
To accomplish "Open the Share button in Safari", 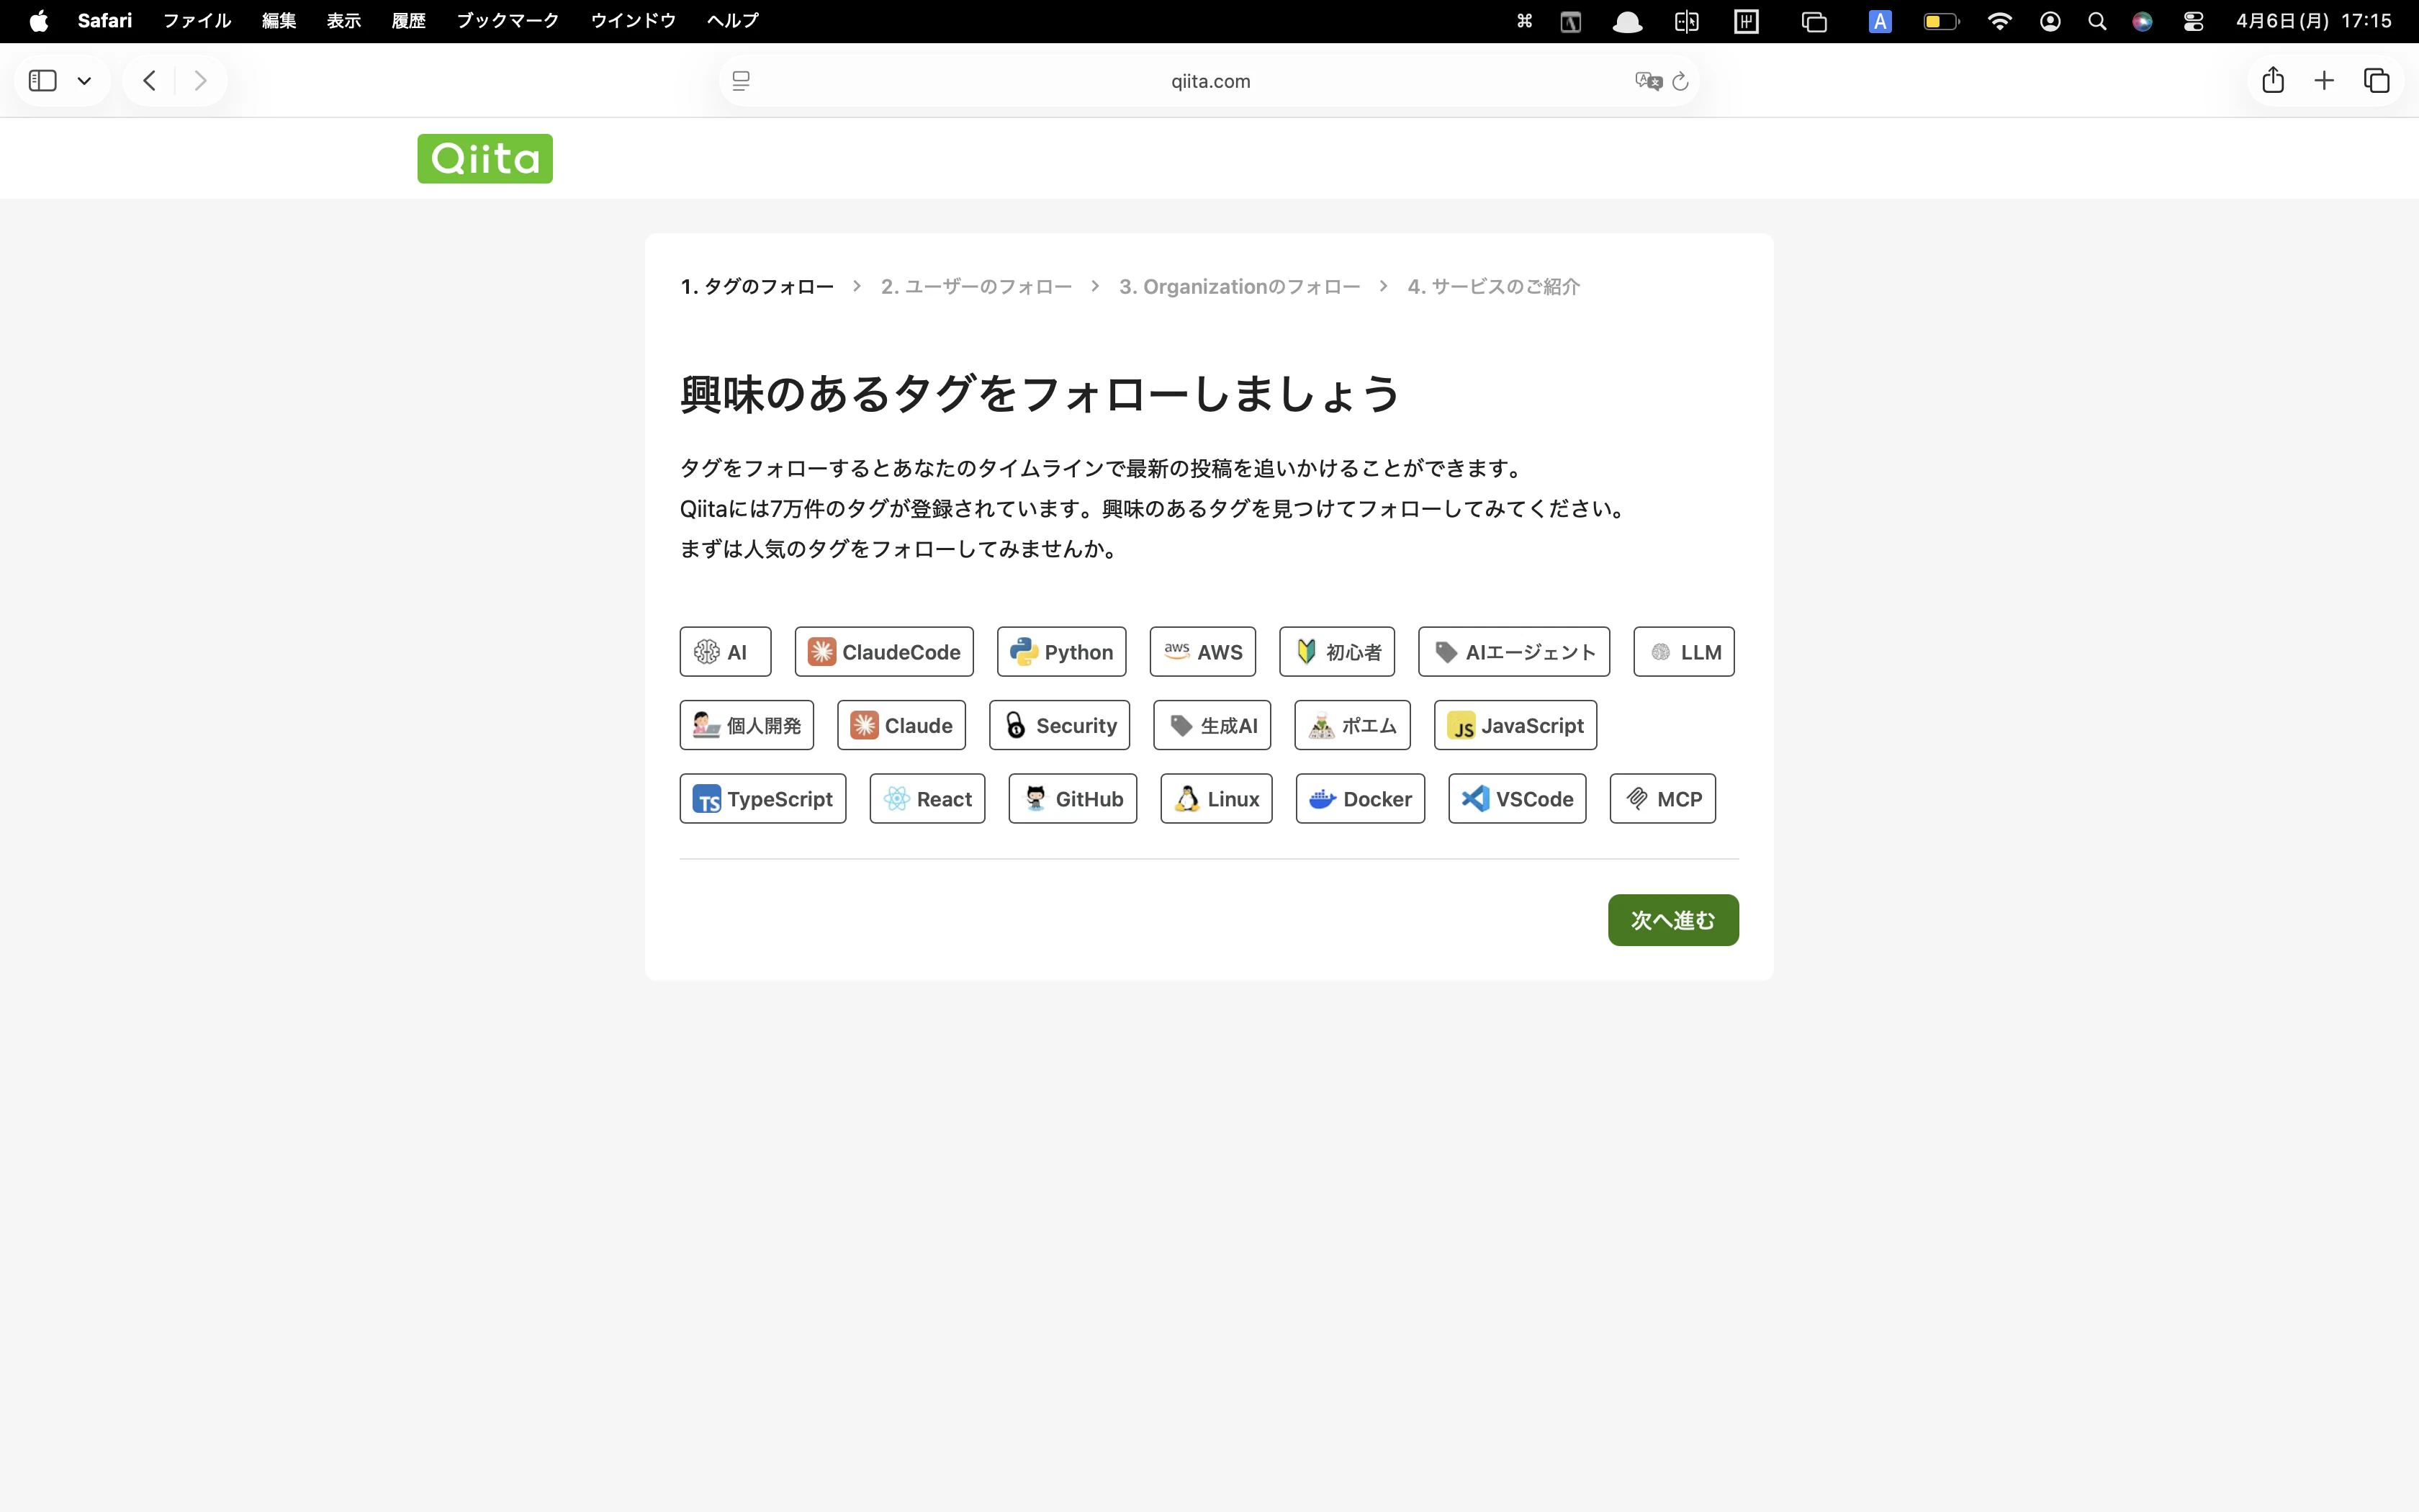I will [2273, 80].
